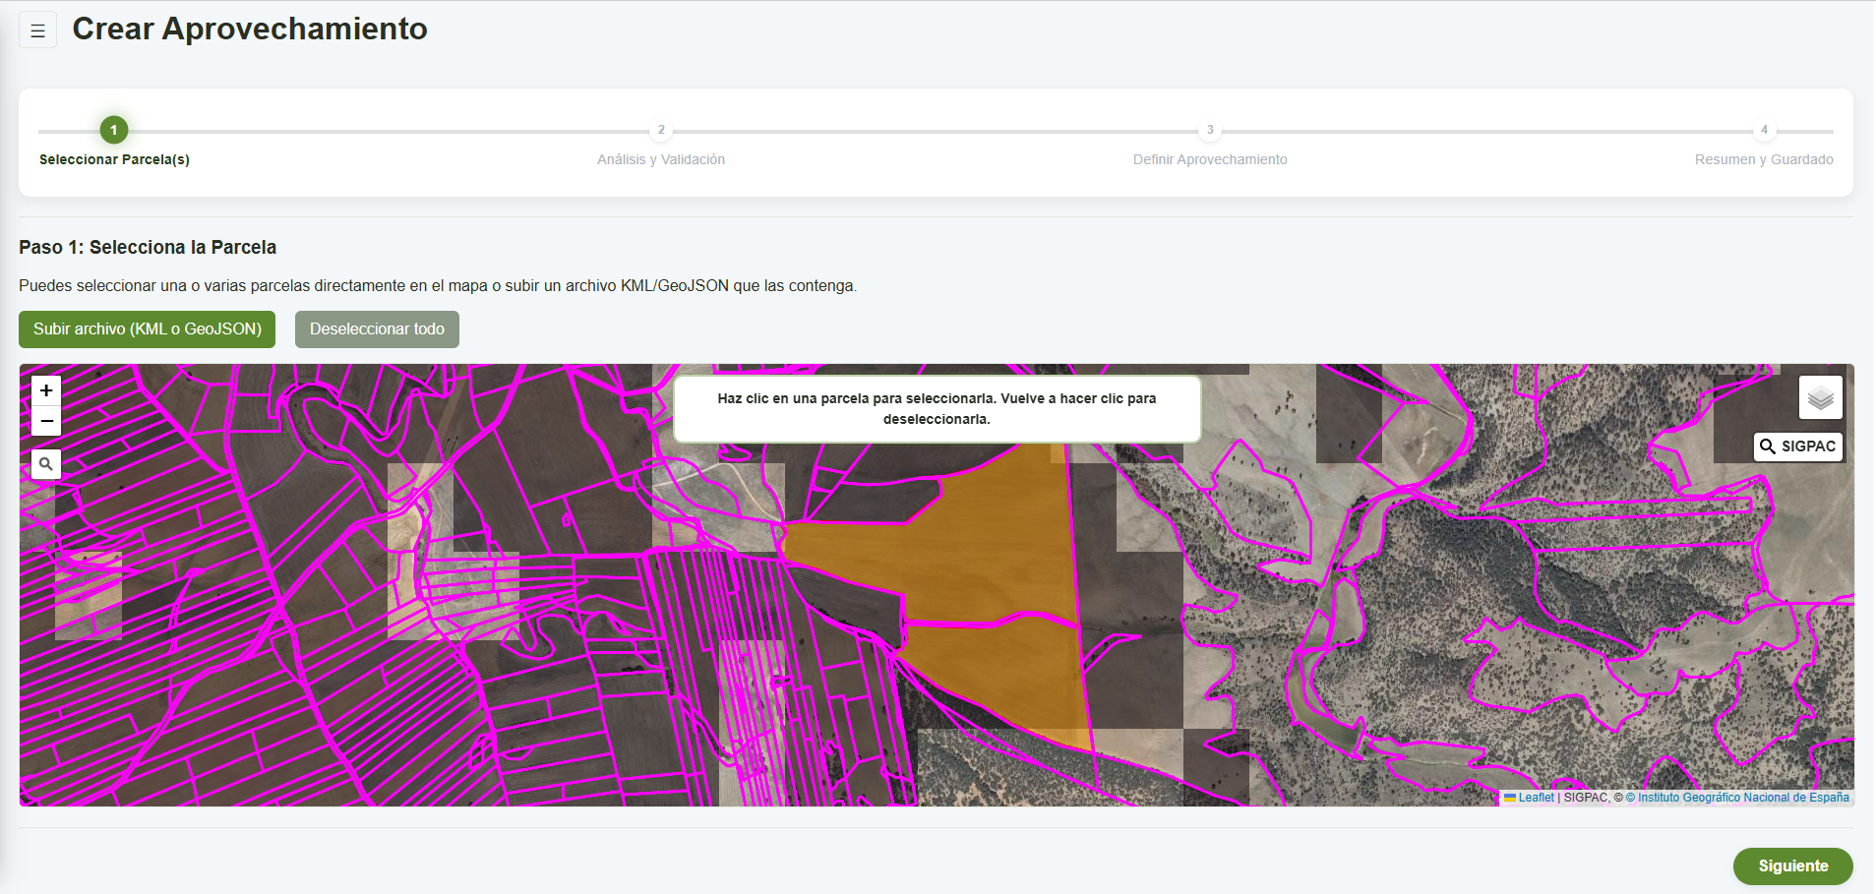Proceed with the Siguiente button
The height and width of the screenshot is (894, 1876).
(x=1792, y=865)
